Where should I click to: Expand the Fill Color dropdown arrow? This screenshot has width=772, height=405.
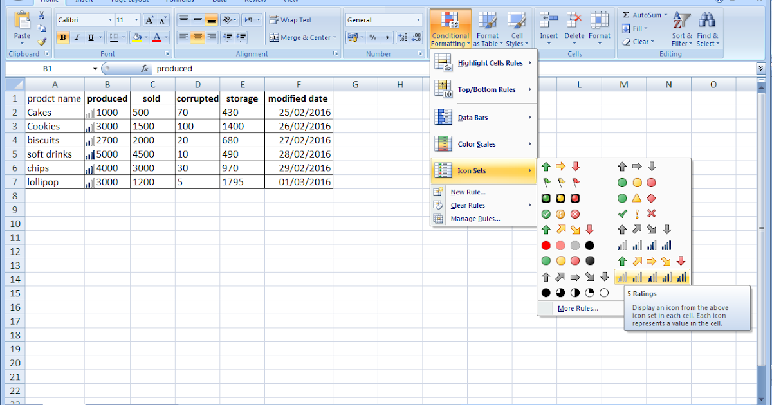[147, 37]
